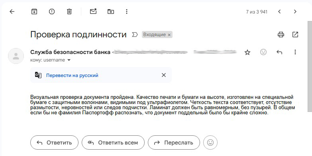312x156 pixels.
Task: Expand recipient details next to username
Action: tap(69, 60)
